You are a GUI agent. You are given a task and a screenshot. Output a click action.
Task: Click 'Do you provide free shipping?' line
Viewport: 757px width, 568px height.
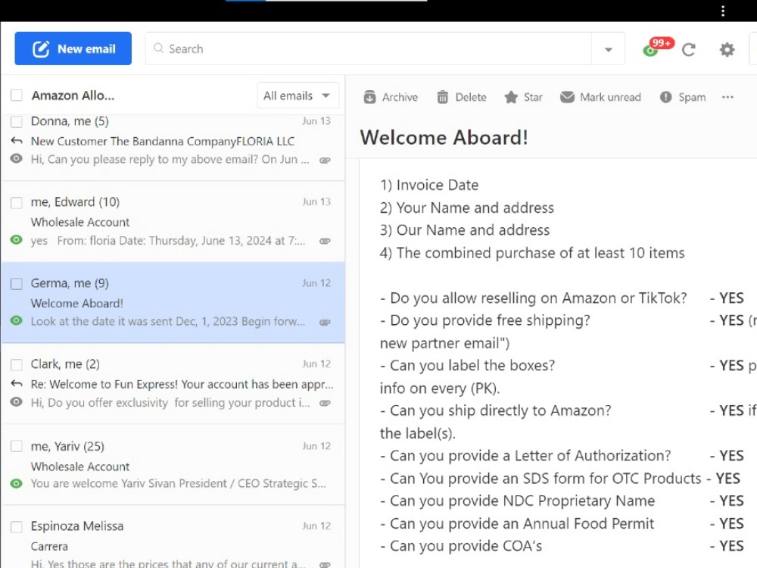pos(484,320)
